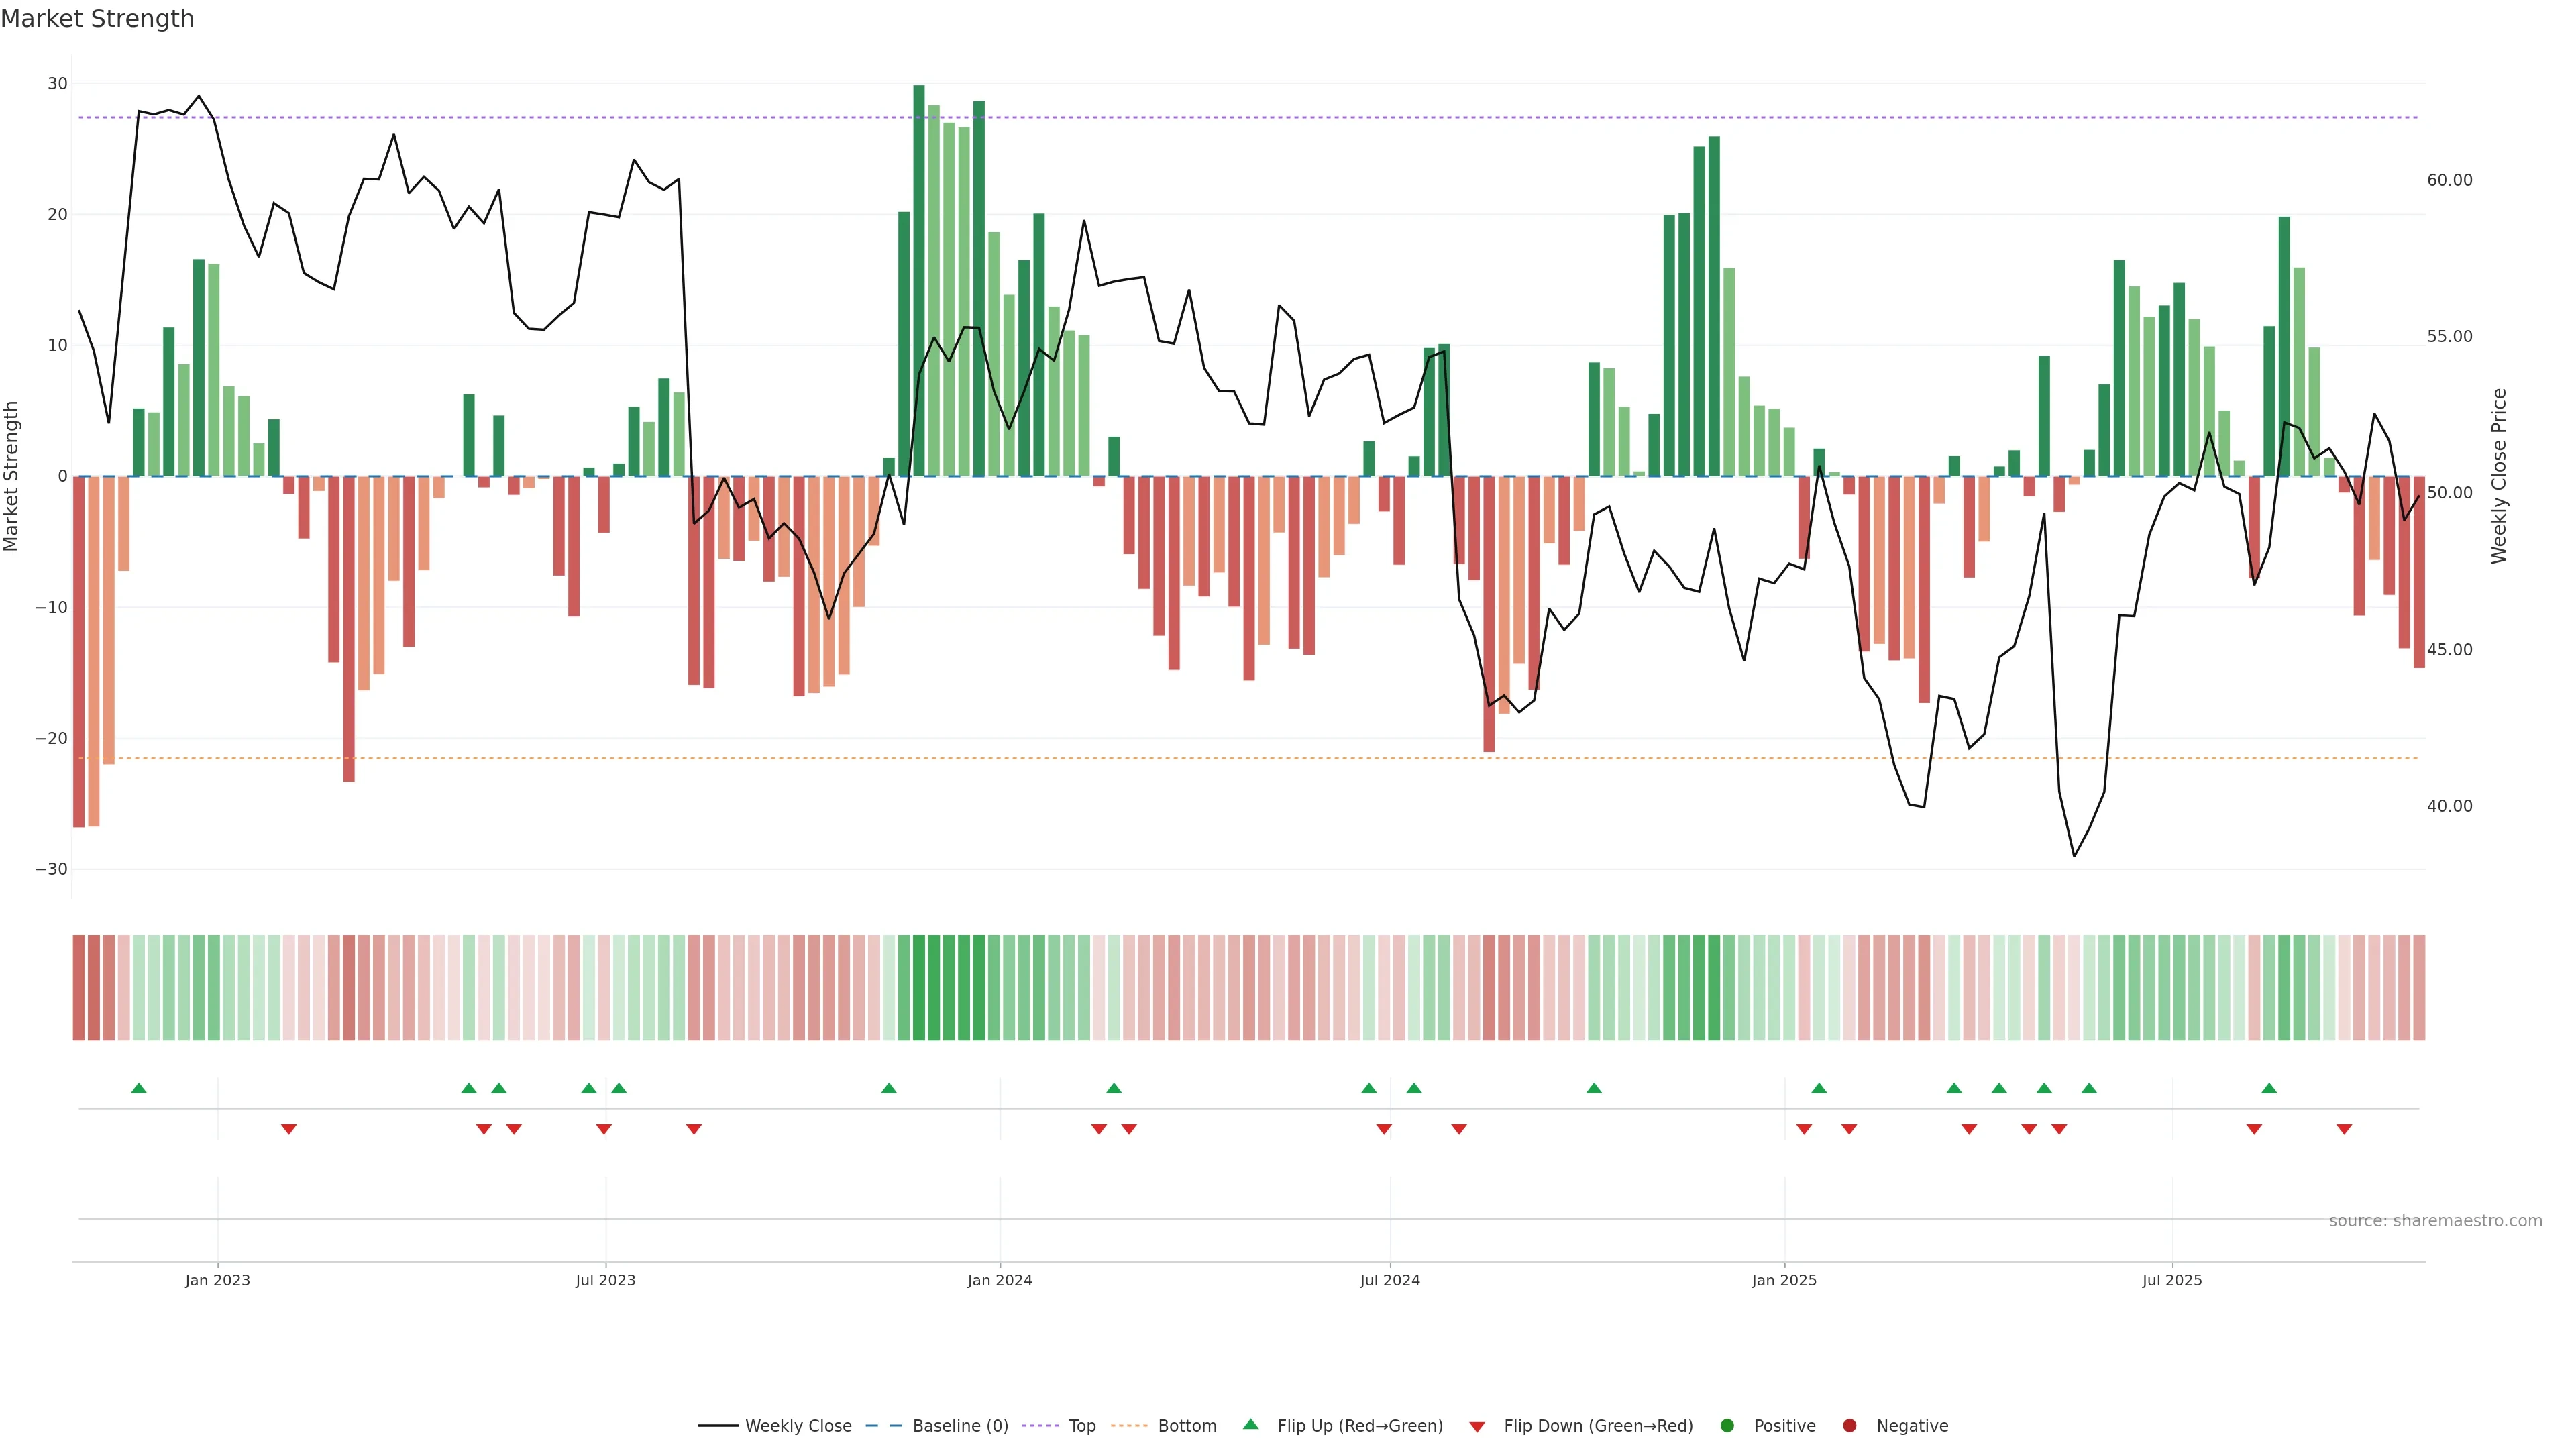Click the Positive green circle legend icon
This screenshot has width=2576, height=1449.
[x=1727, y=1426]
